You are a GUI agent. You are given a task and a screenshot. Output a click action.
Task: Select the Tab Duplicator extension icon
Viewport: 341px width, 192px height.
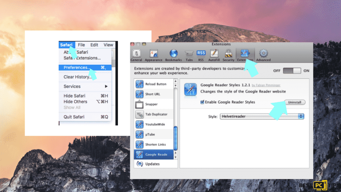tap(140, 114)
